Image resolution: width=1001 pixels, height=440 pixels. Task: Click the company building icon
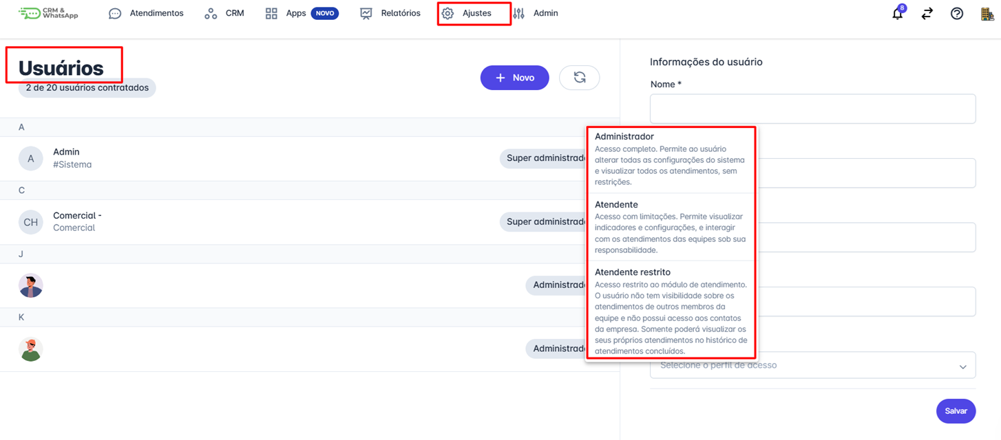click(987, 14)
